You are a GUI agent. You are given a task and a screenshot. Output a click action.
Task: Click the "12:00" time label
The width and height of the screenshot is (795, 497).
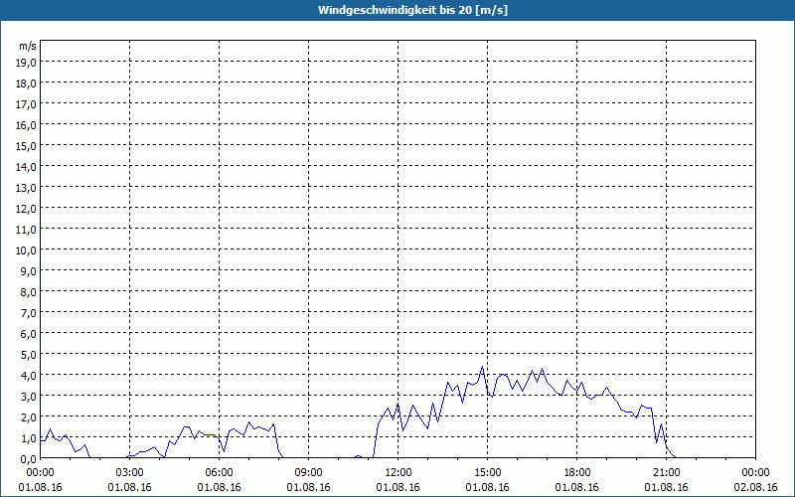398,473
